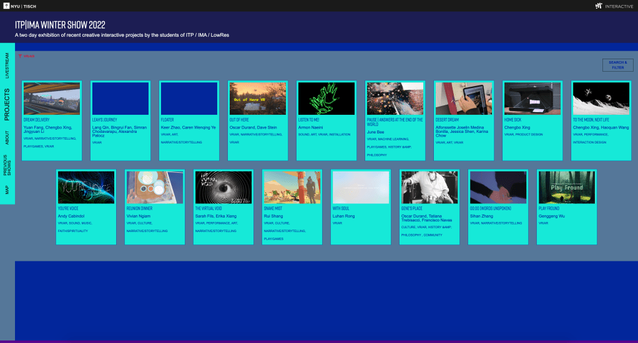This screenshot has height=343, width=638.
Task: Open the Home Sick project thumbnail
Action: pos(532,99)
